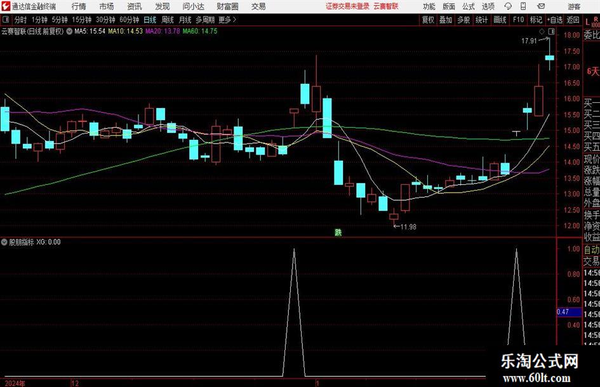600x387 pixels.
Task: Switch to the 周线 weekly tab
Action: point(168,20)
